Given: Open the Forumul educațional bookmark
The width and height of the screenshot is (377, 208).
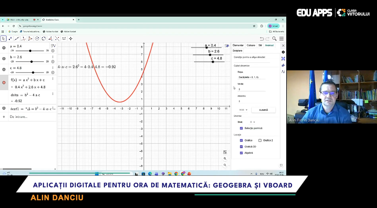Looking at the screenshot, I should tap(30, 31).
